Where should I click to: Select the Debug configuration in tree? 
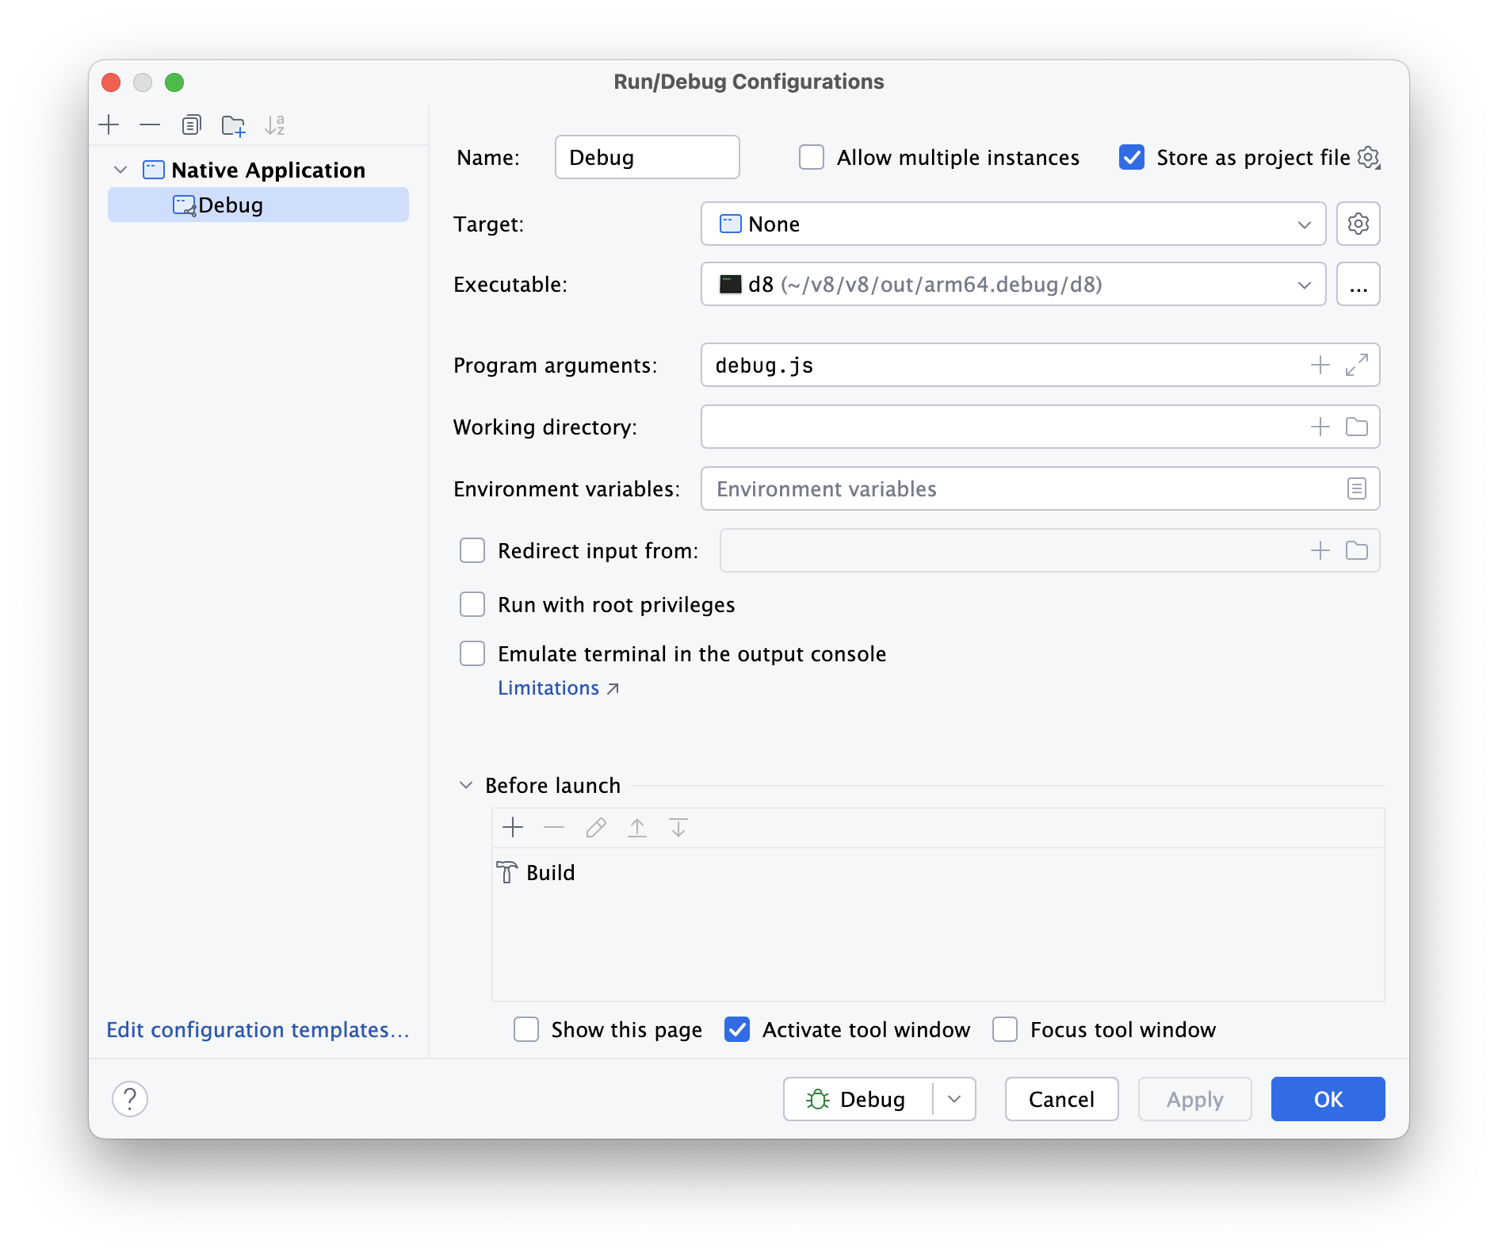coord(231,205)
